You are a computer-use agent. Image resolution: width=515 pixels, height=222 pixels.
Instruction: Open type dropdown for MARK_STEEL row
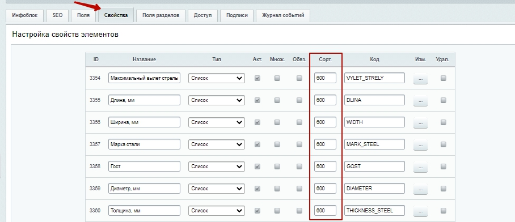(x=217, y=144)
